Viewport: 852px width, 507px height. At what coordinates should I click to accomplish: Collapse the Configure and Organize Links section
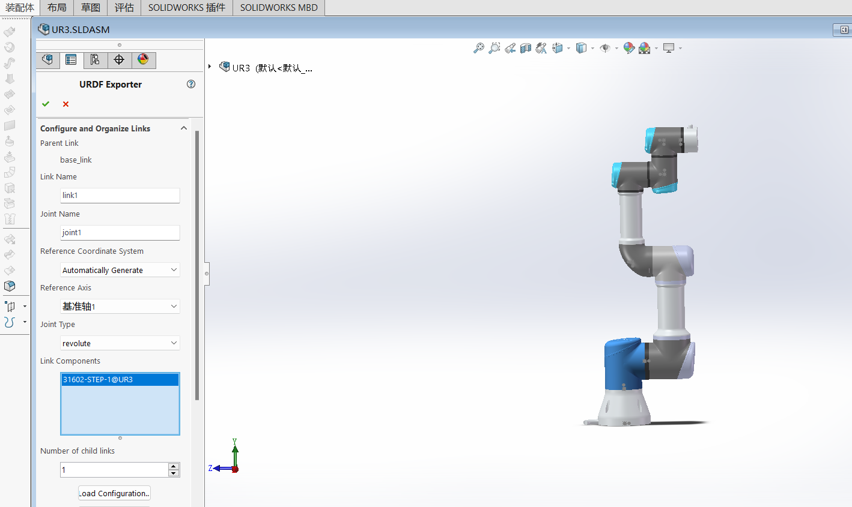[184, 128]
